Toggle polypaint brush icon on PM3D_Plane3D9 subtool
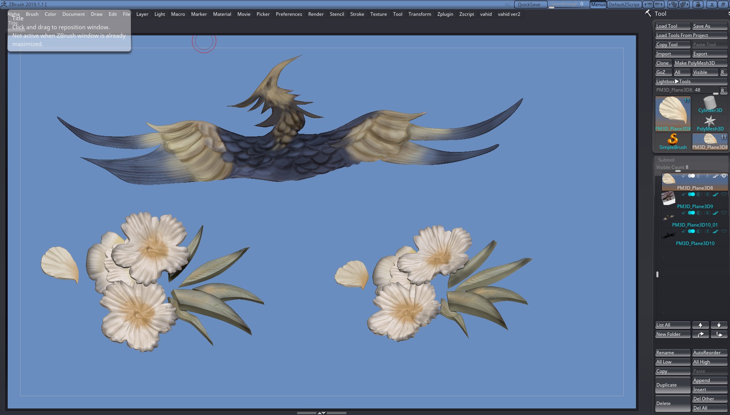The width and height of the screenshot is (730, 415). 715,195
